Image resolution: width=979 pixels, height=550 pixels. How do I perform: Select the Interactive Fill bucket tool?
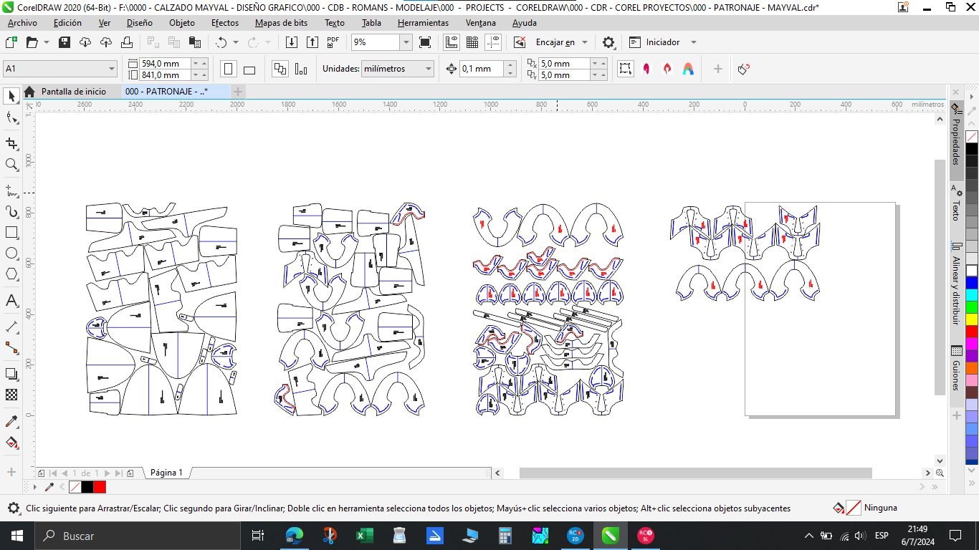(11, 443)
